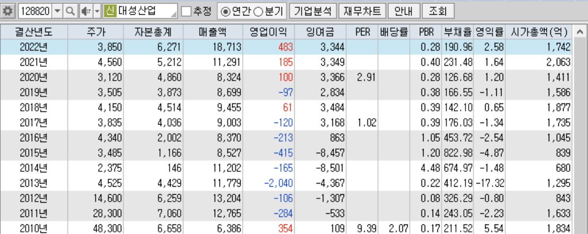Click the 2013 operating profit value -2,040
Screen dimensions: 588x234
pos(278,183)
